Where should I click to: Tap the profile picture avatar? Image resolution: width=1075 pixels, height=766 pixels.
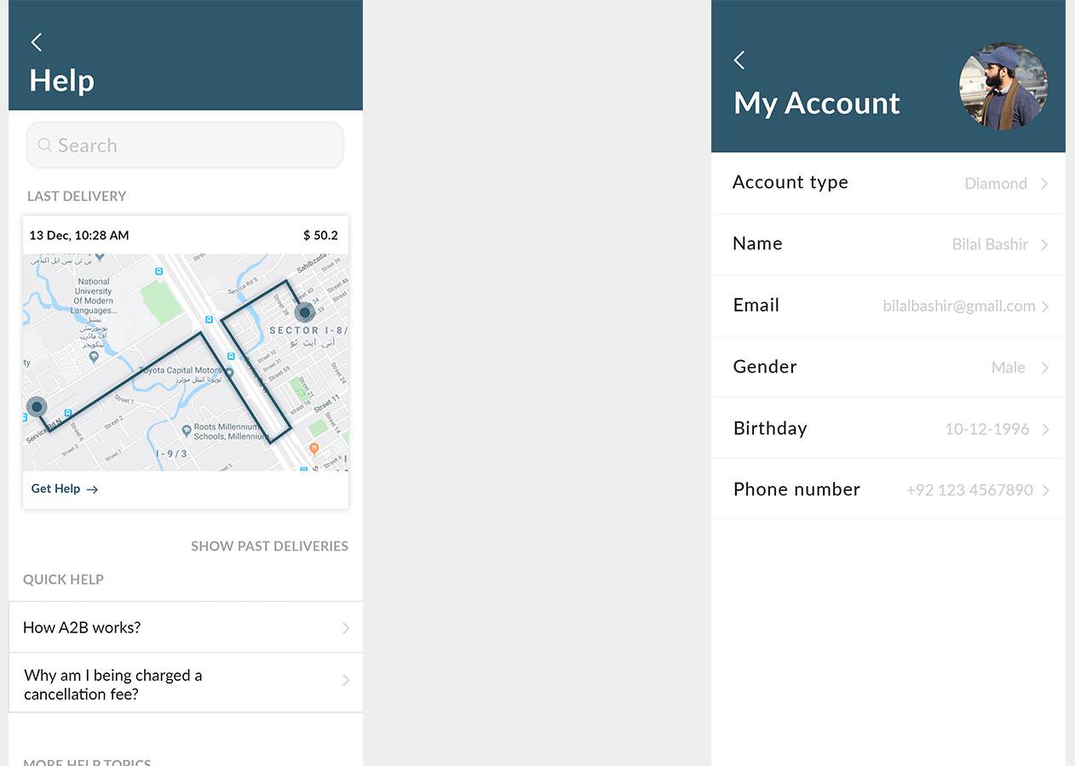[x=1003, y=87]
